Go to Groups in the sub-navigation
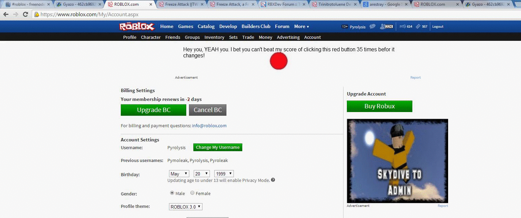Image resolution: width=521 pixels, height=218 pixels. click(192, 37)
